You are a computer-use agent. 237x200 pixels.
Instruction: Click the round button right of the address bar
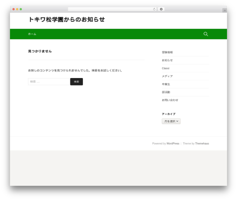161,9
